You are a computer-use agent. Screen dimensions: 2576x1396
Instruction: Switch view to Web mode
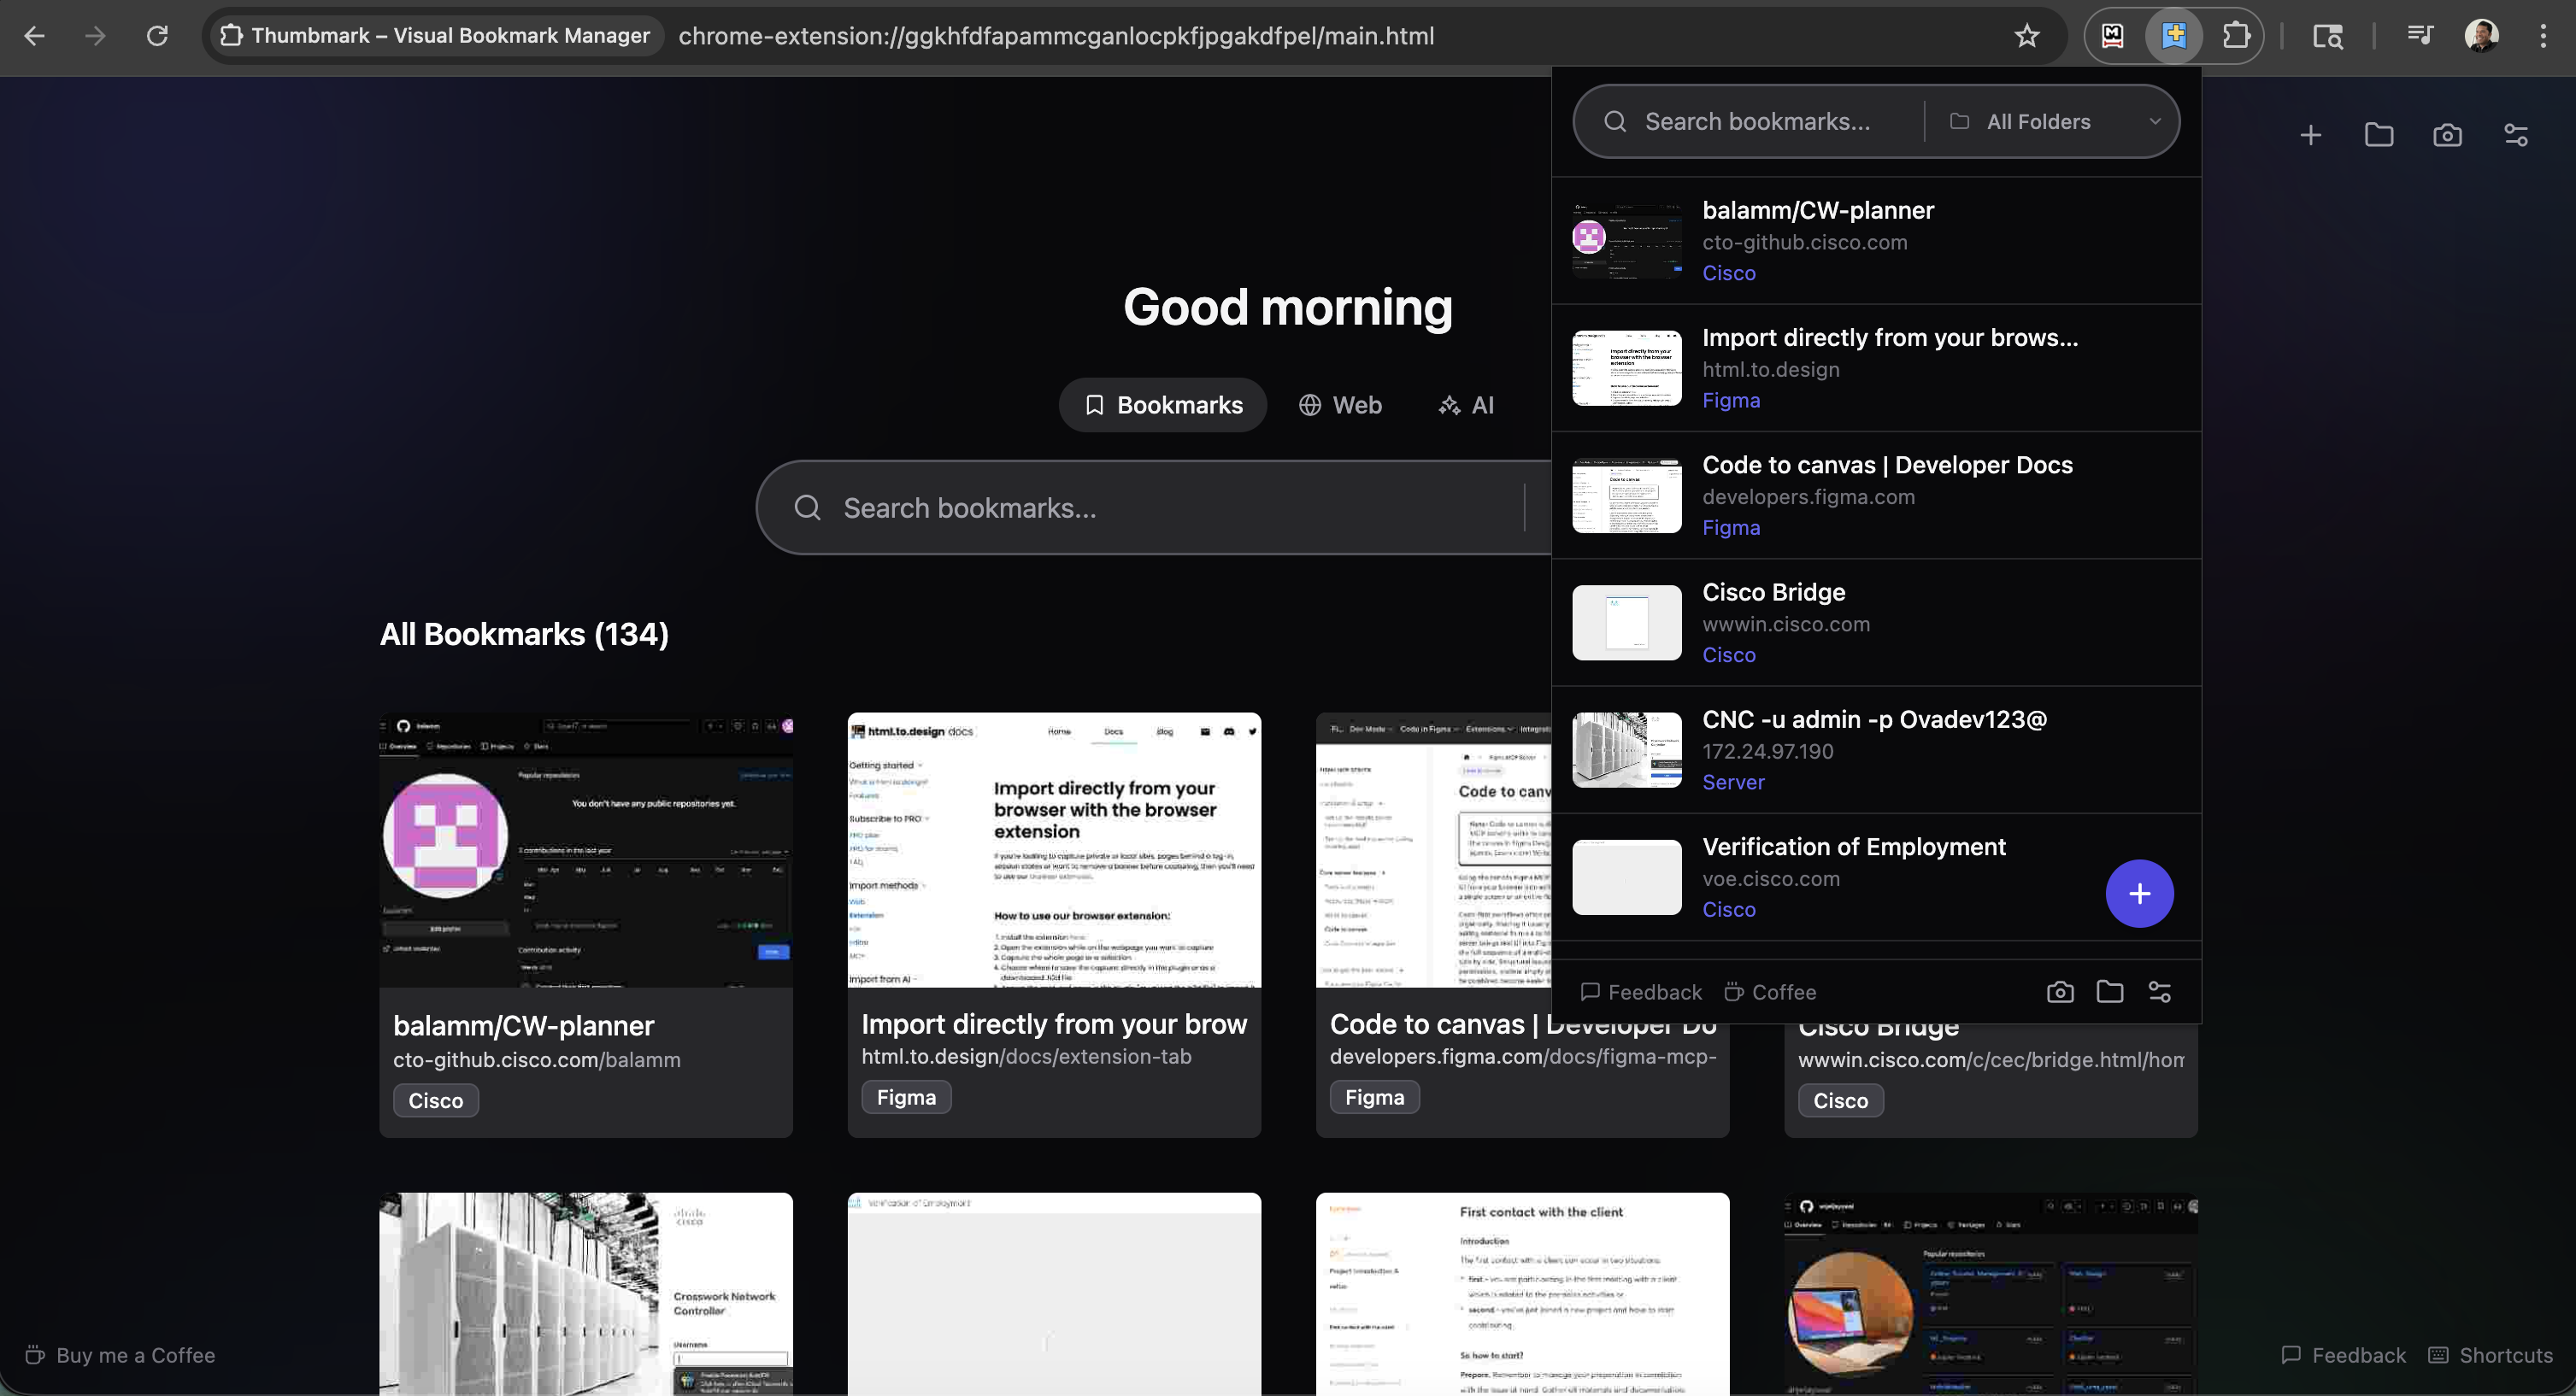click(x=1340, y=405)
